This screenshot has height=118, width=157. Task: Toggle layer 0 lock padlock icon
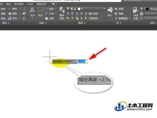[75, 9]
